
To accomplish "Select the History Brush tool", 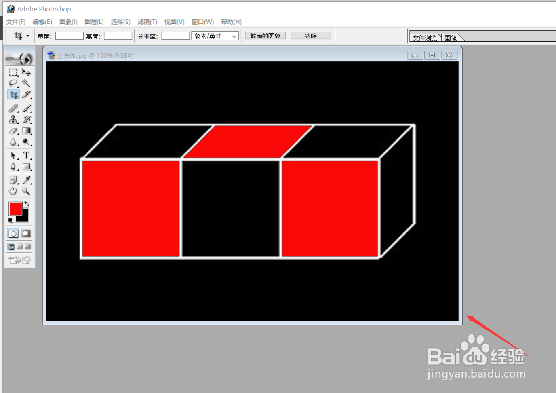I will click(x=26, y=120).
